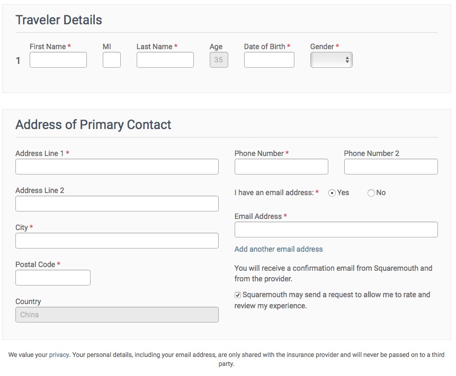Focus the Phone Number field
456x376 pixels.
tap(282, 167)
